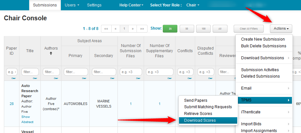This screenshot has width=301, height=133.
Task: Open the Help Center dropdown
Action: [x=131, y=5]
